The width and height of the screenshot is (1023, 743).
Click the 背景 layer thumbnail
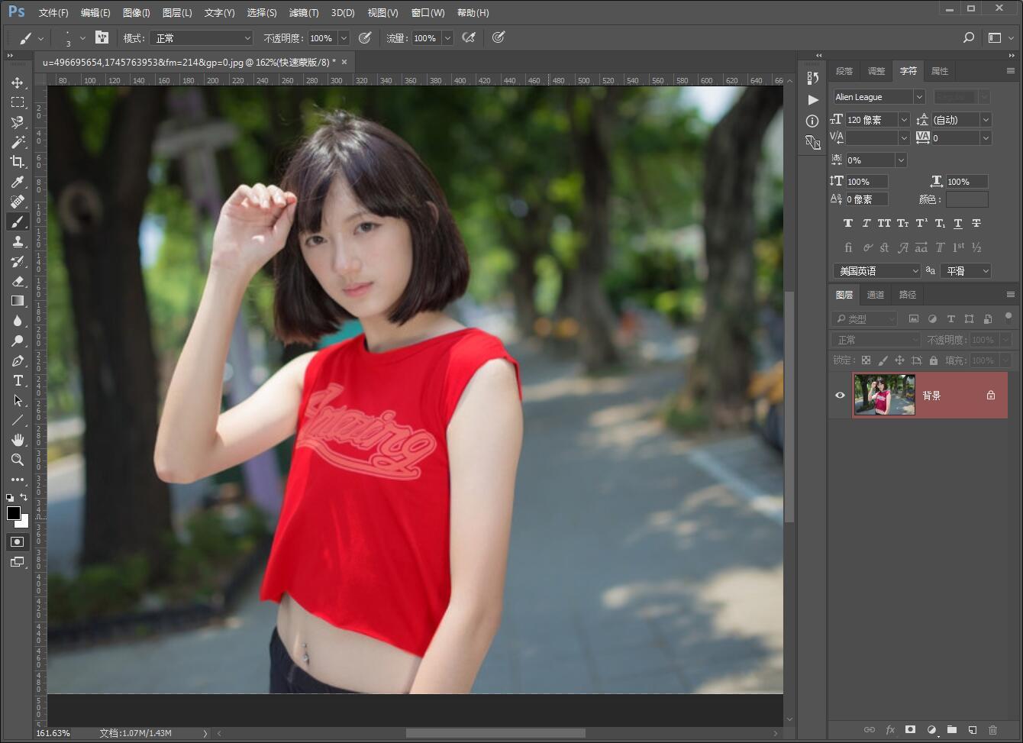click(884, 395)
